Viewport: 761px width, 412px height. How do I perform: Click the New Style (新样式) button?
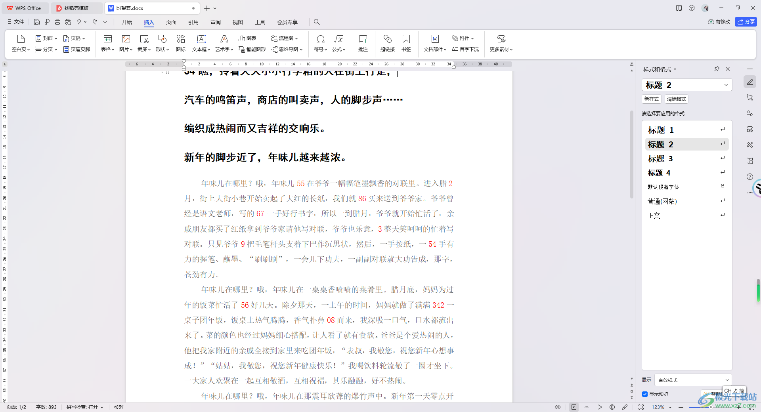(x=652, y=99)
